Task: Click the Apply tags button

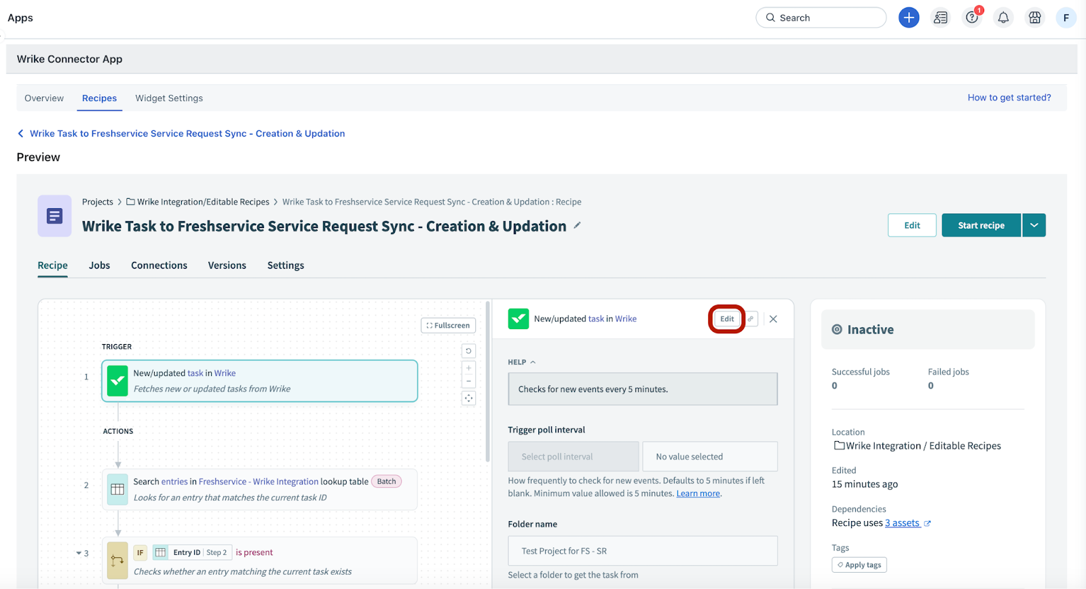Action: click(x=859, y=565)
